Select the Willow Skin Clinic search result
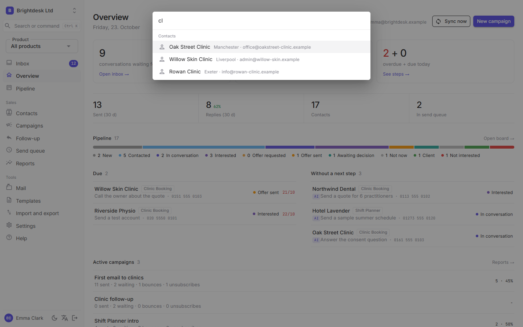Viewport: 523px width, 327px height. click(x=261, y=59)
